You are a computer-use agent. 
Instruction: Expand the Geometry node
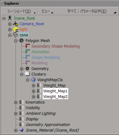(21, 69)
